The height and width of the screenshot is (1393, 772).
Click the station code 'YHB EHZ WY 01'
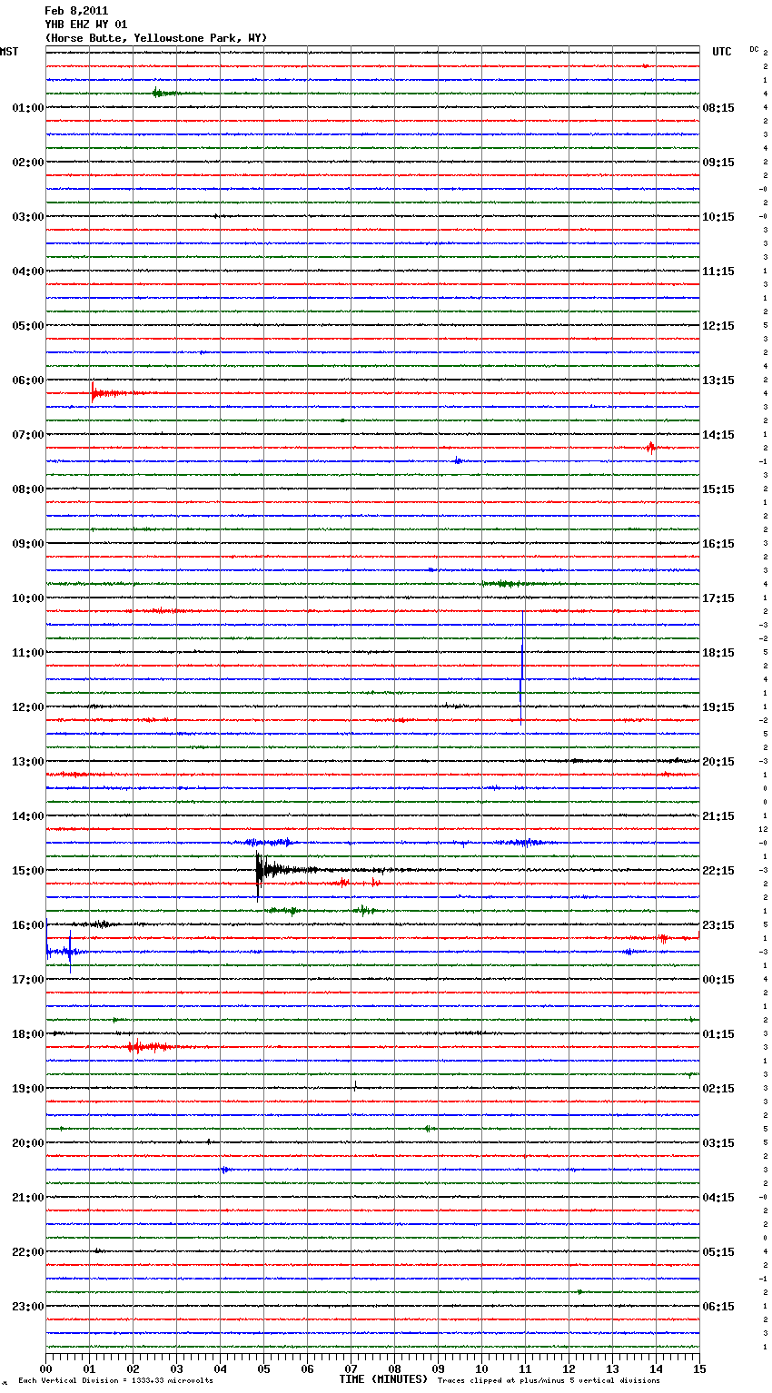[x=86, y=25]
